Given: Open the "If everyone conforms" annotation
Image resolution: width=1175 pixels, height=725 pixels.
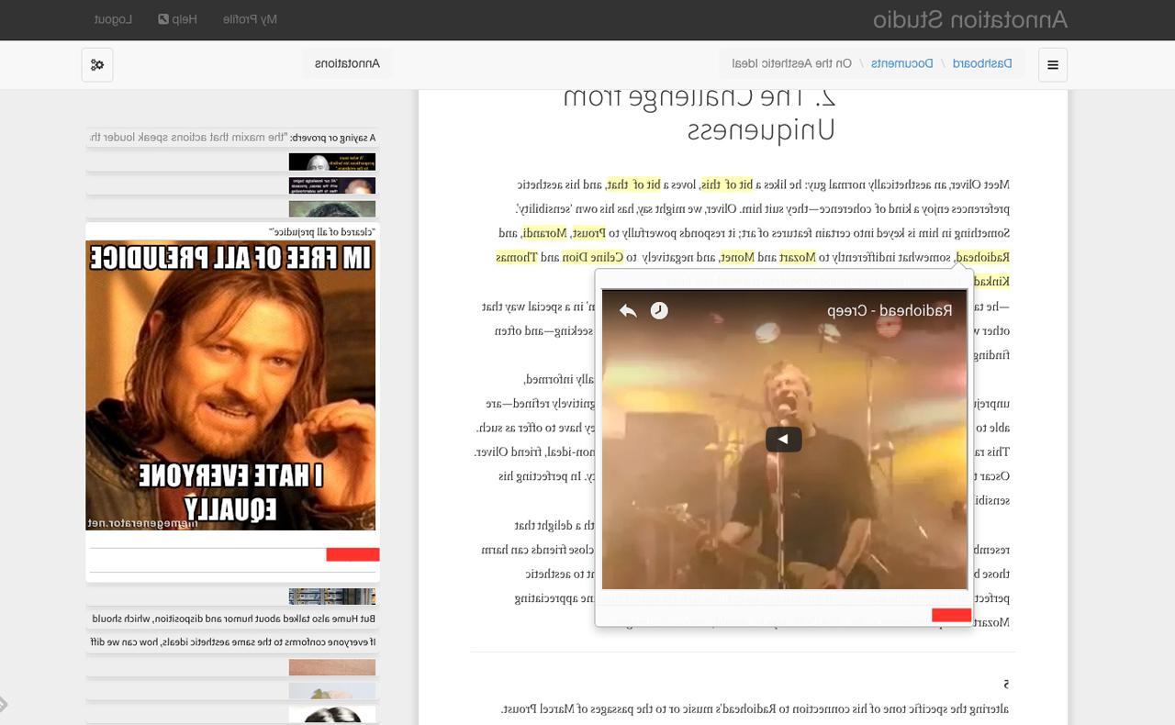Looking at the screenshot, I should 232,642.
